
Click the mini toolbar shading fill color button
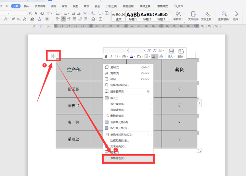139,56
